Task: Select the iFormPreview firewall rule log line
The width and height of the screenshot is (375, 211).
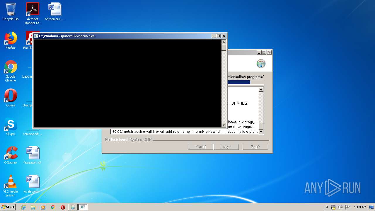Action: click(185, 132)
